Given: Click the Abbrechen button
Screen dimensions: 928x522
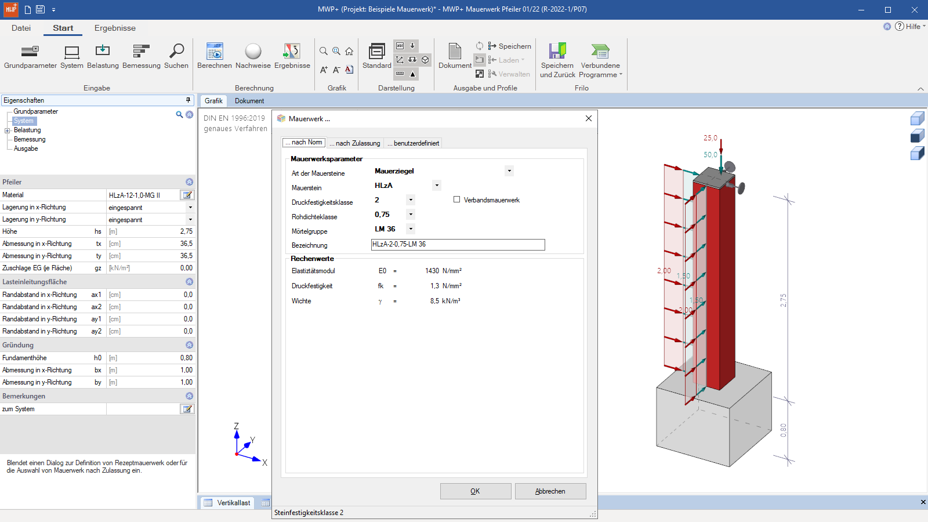Looking at the screenshot, I should pos(550,491).
